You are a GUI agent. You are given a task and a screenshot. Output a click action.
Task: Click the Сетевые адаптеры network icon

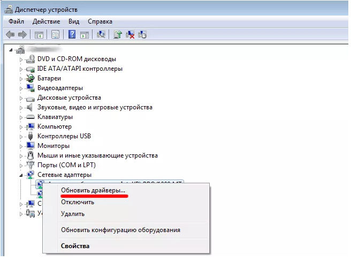[30, 175]
